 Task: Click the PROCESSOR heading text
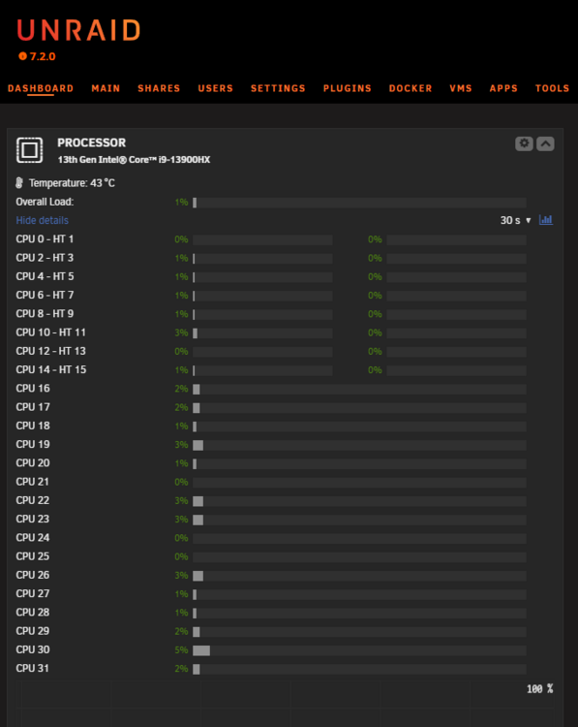92,142
